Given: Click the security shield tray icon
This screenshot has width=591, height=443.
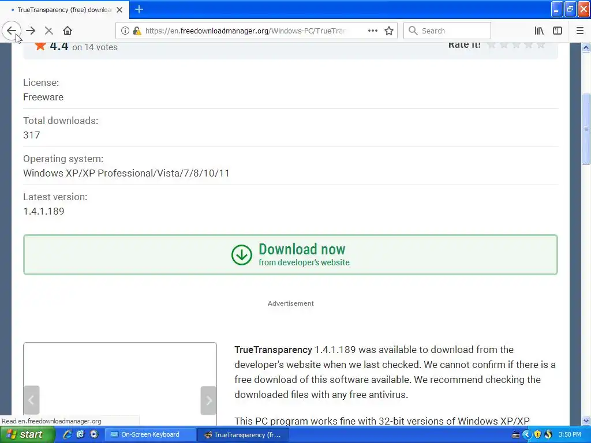Looking at the screenshot, I should (x=537, y=435).
